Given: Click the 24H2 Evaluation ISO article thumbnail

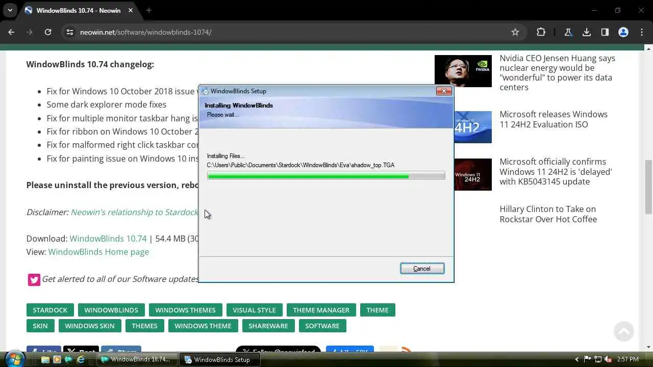Looking at the screenshot, I should coord(473,127).
